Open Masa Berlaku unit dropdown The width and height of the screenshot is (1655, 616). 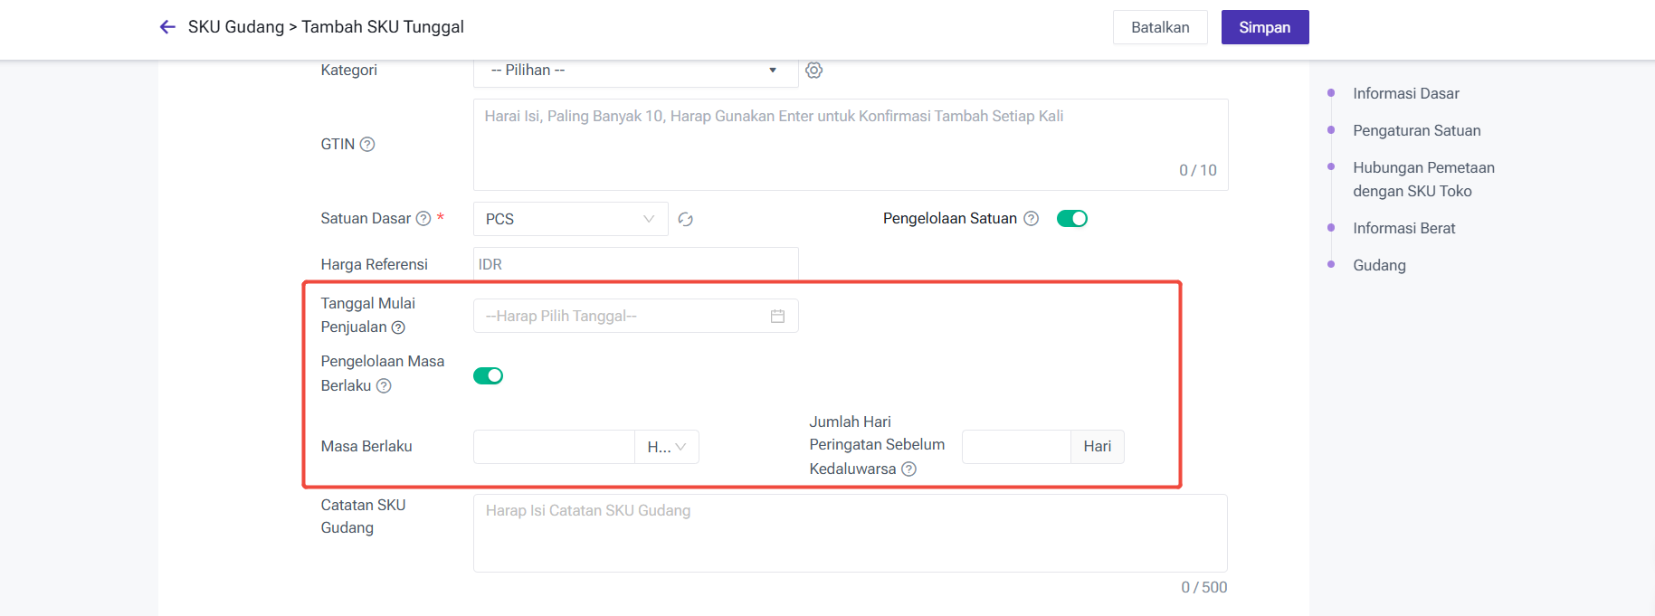[667, 447]
